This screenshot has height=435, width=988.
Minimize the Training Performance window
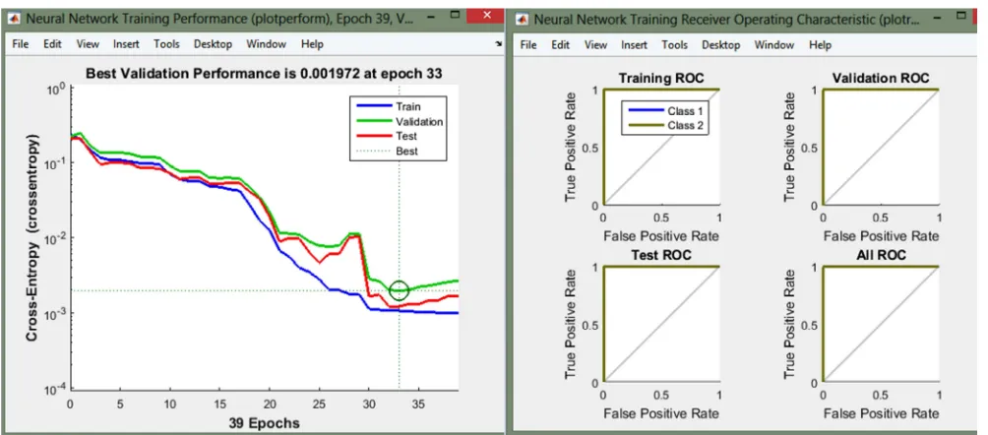tap(430, 17)
